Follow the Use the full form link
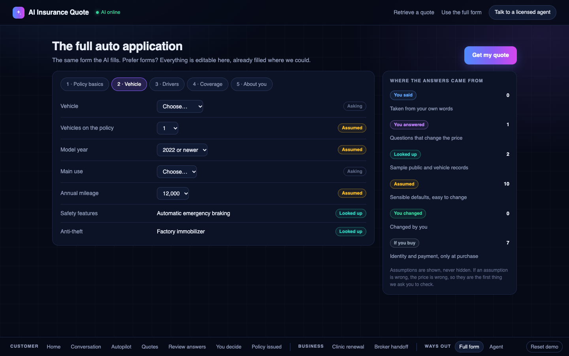Image resolution: width=569 pixels, height=356 pixels. click(461, 12)
